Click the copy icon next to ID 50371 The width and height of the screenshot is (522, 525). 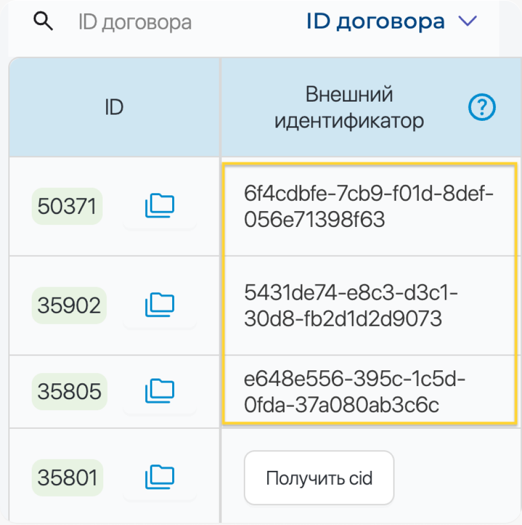point(160,206)
